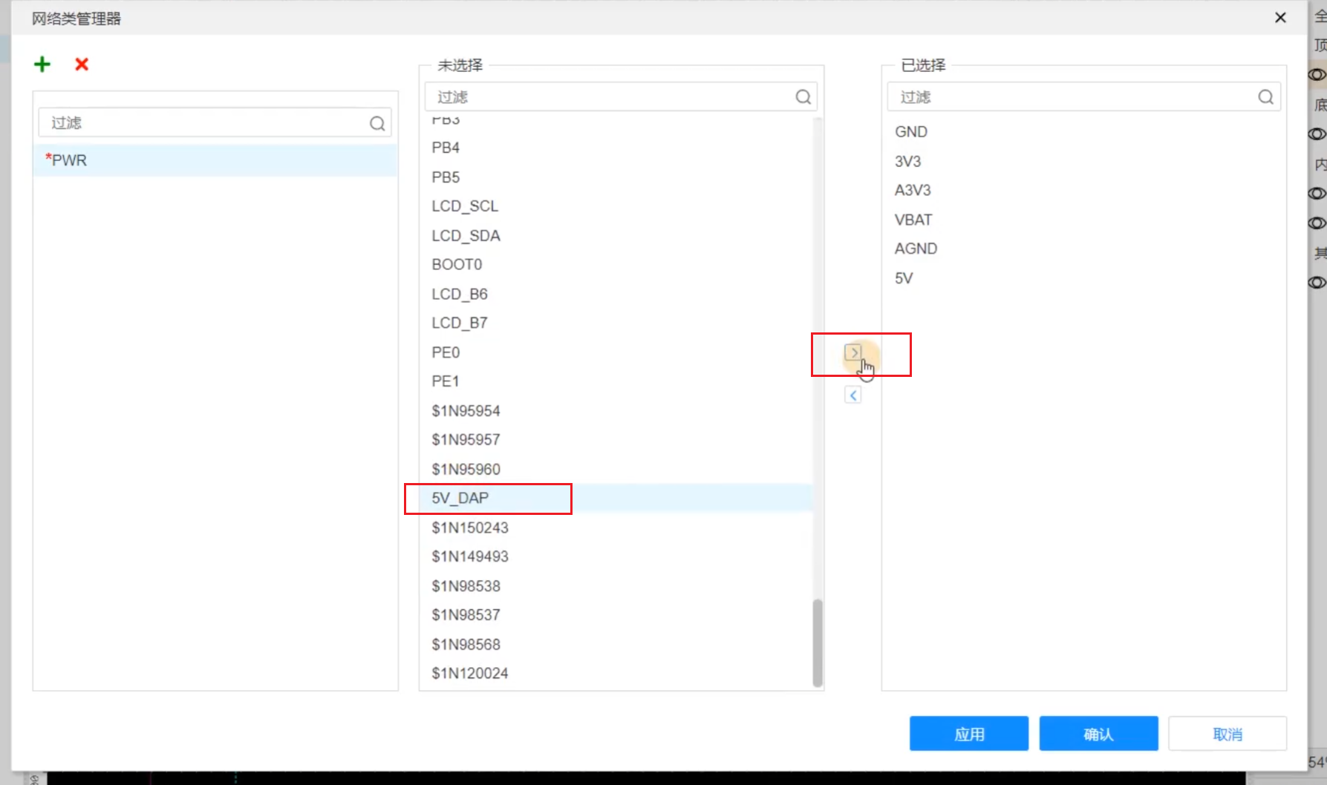Select AGND in 已选择 list
Image resolution: width=1327 pixels, height=785 pixels.
tap(1083, 249)
